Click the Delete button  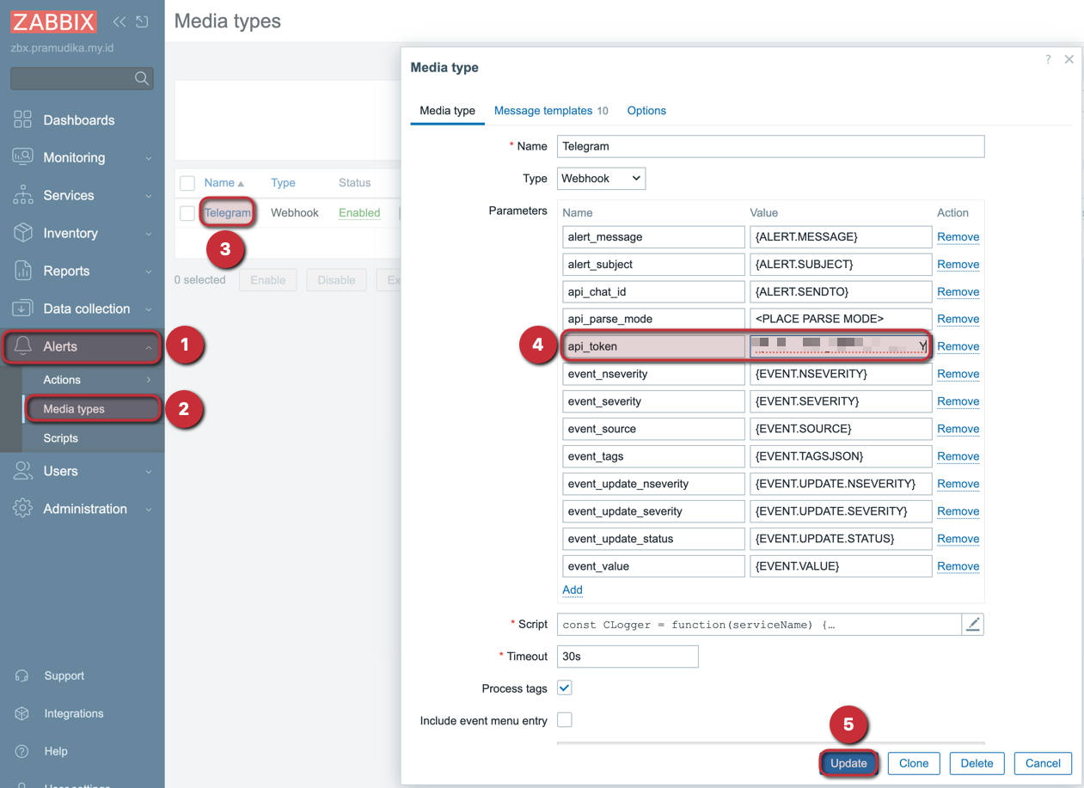[x=977, y=763]
